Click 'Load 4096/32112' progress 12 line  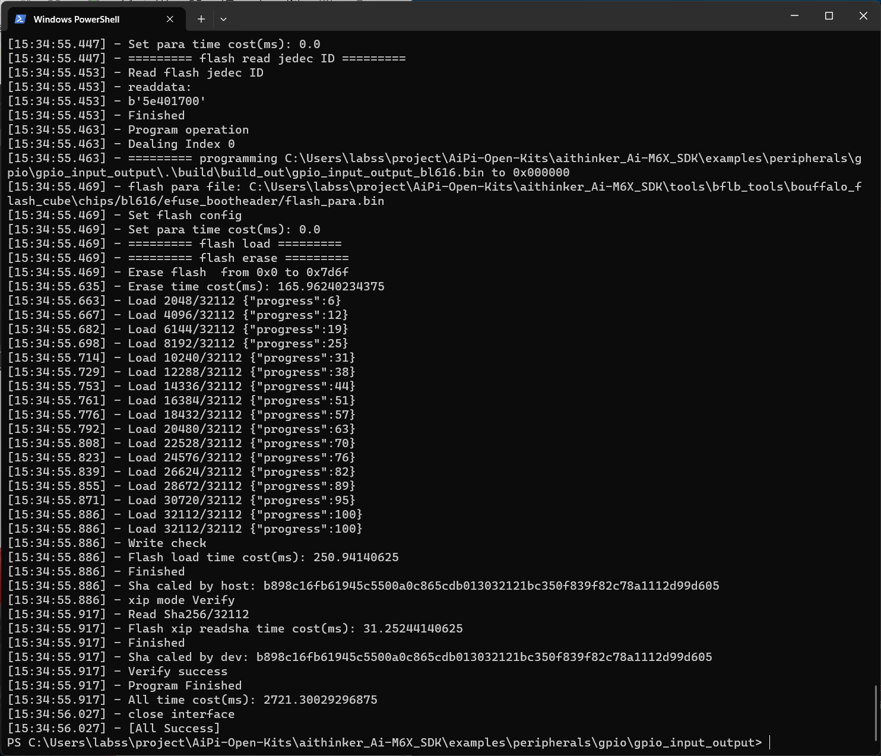(x=178, y=315)
